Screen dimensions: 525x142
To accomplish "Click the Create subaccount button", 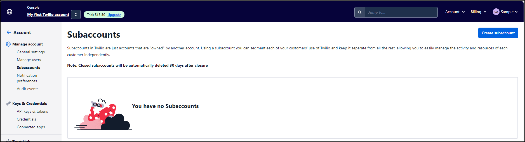I will 498,33.
